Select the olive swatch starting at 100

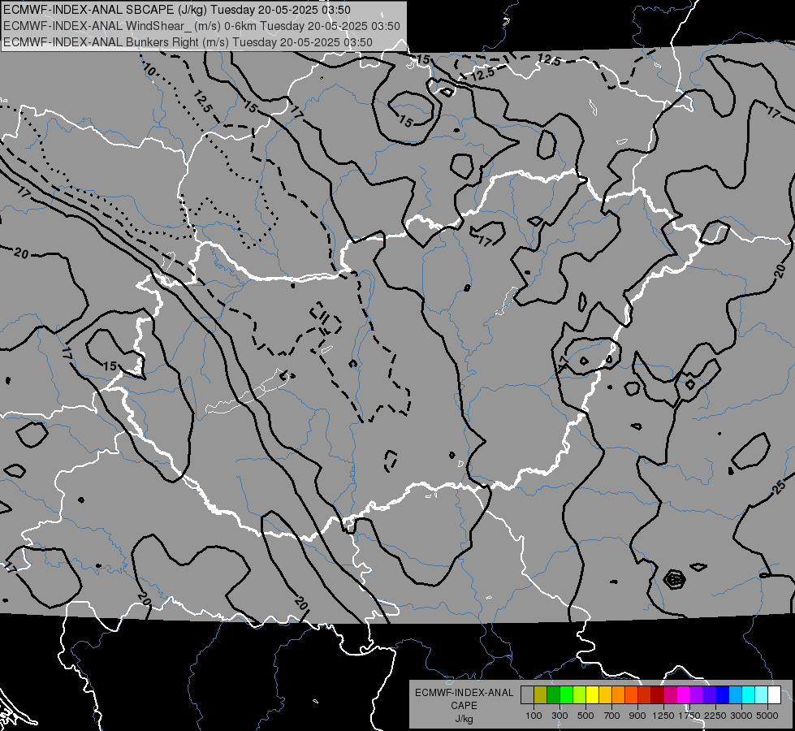point(541,695)
